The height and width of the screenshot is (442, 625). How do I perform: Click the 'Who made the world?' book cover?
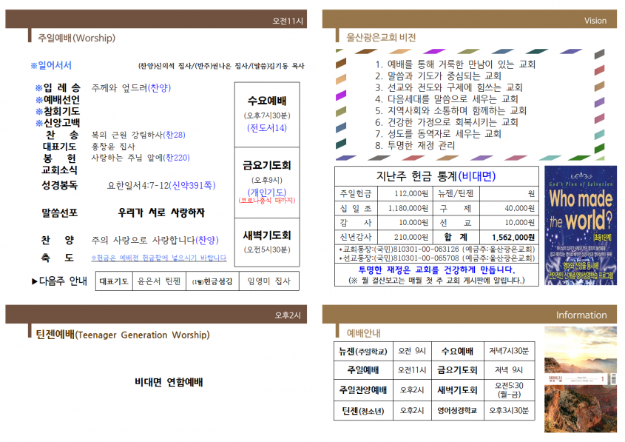click(581, 225)
